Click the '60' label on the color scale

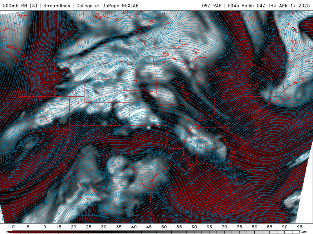194,227
